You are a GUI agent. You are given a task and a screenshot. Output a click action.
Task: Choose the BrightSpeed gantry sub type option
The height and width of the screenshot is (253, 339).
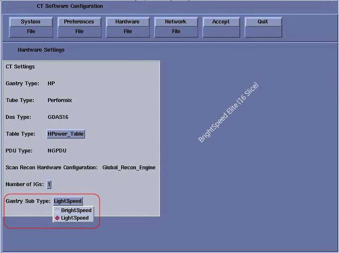[x=76, y=210]
